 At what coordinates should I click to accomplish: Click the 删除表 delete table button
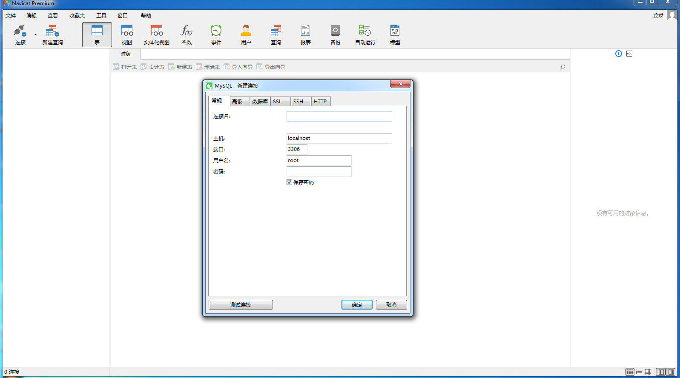pos(208,67)
